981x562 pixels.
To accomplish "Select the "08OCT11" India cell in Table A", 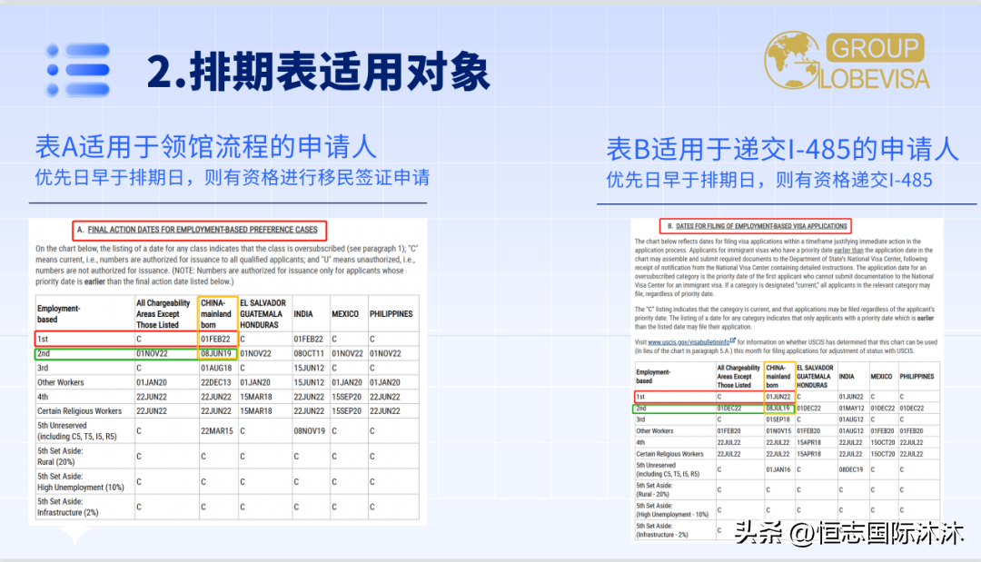I will point(309,353).
